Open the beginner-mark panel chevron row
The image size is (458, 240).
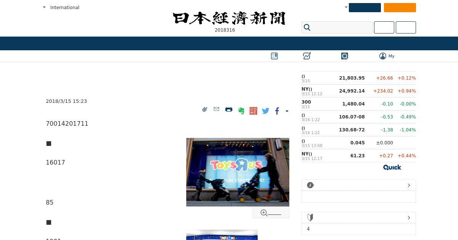tap(359, 218)
